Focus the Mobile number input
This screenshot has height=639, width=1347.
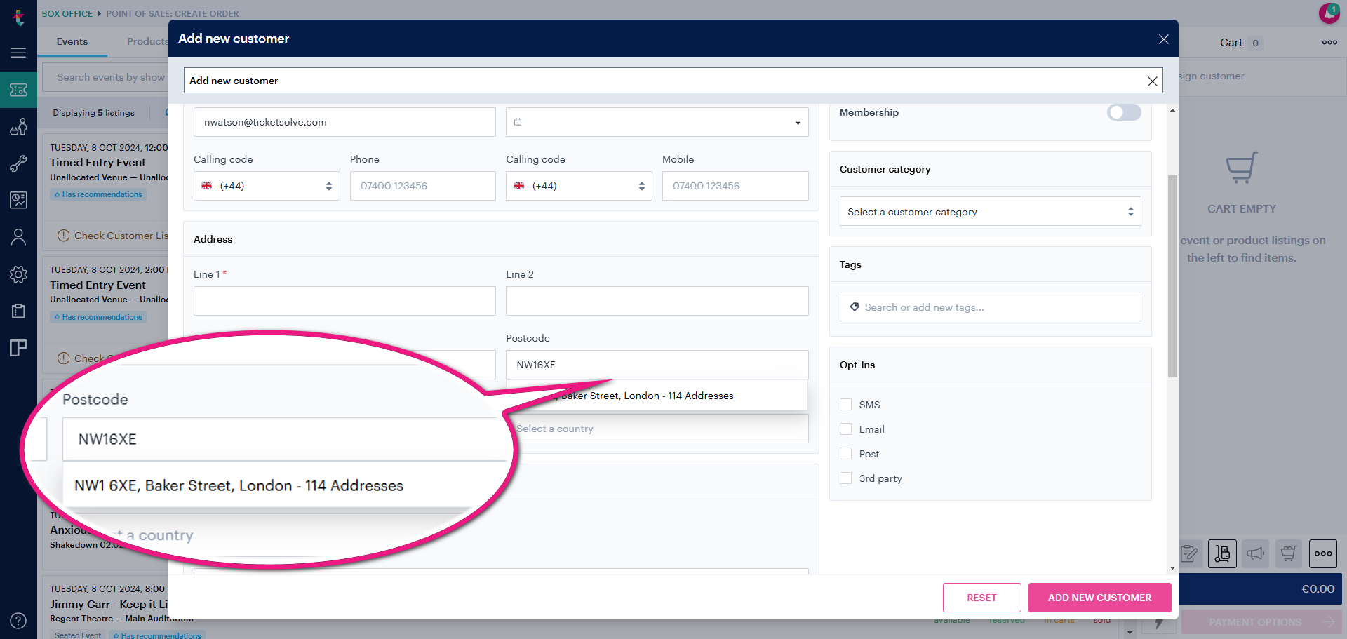click(735, 186)
